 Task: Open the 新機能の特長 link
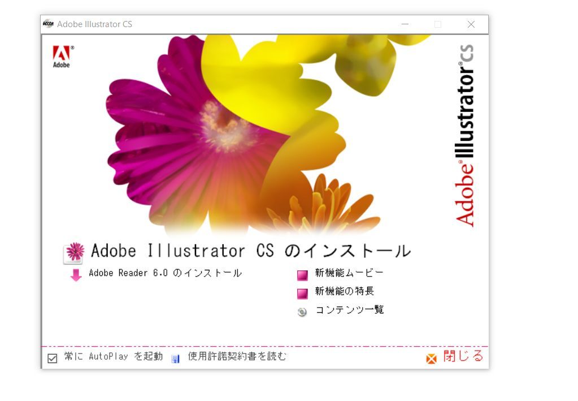point(344,291)
